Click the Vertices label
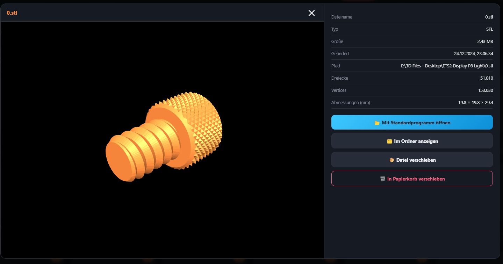The image size is (503, 264). pyautogui.click(x=339, y=90)
